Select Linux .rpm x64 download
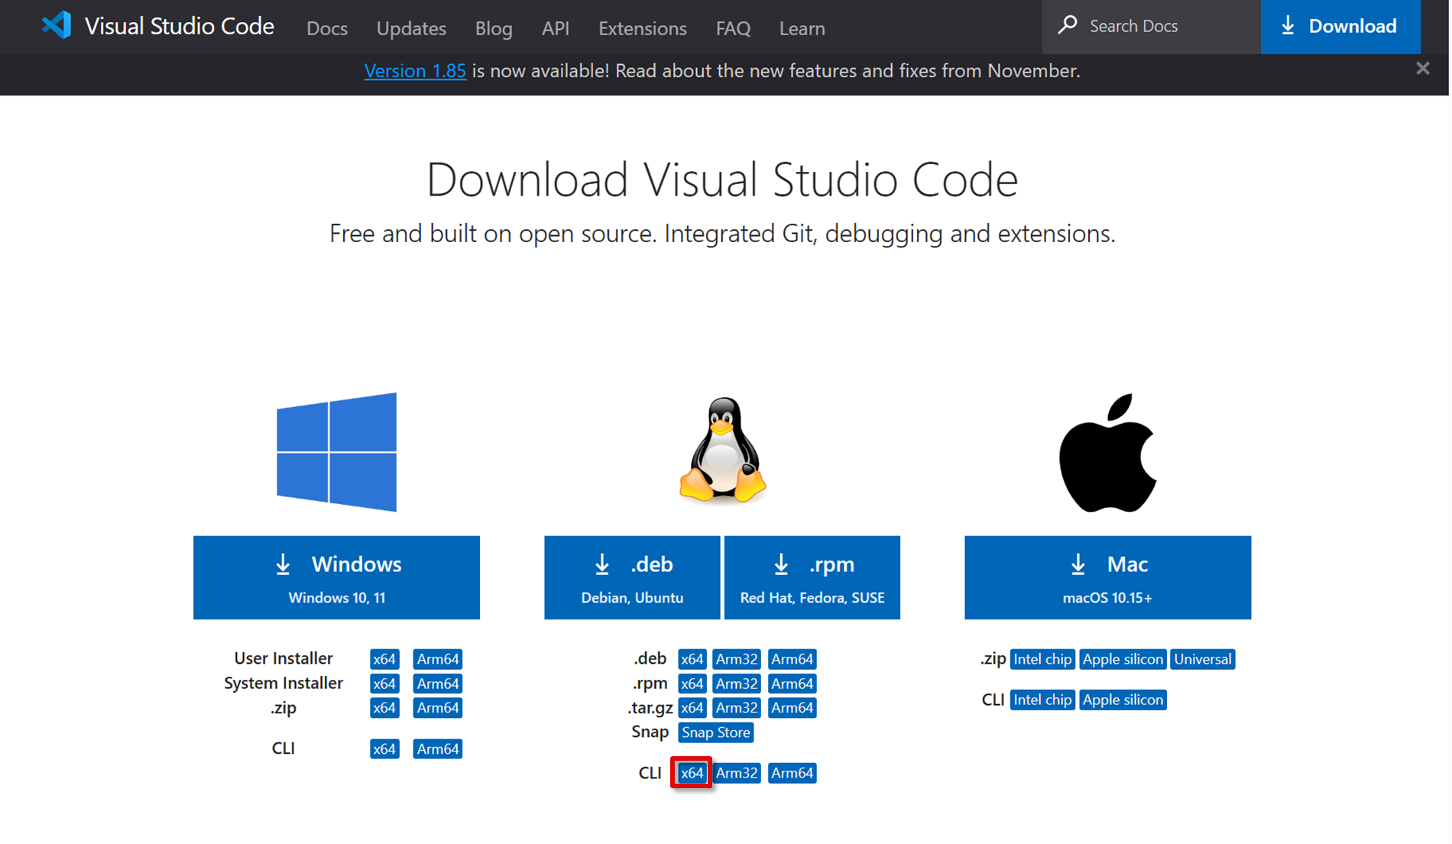The height and width of the screenshot is (844, 1452). coord(692,684)
